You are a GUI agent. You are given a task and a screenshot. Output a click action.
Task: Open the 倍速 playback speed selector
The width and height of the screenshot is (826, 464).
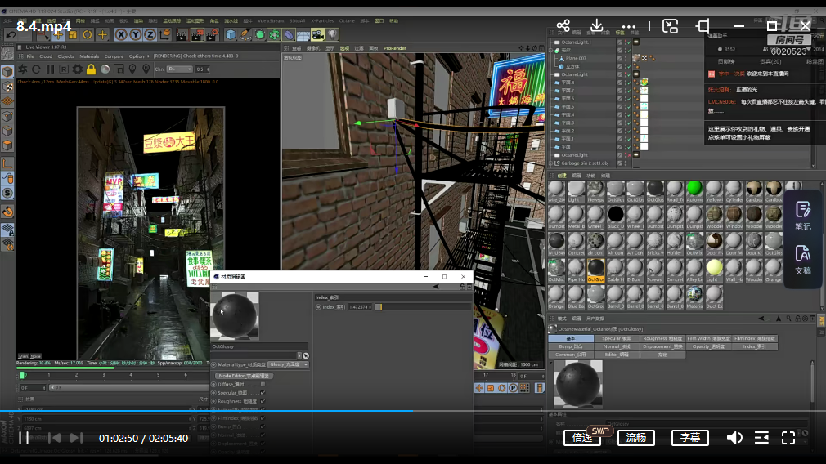(582, 438)
